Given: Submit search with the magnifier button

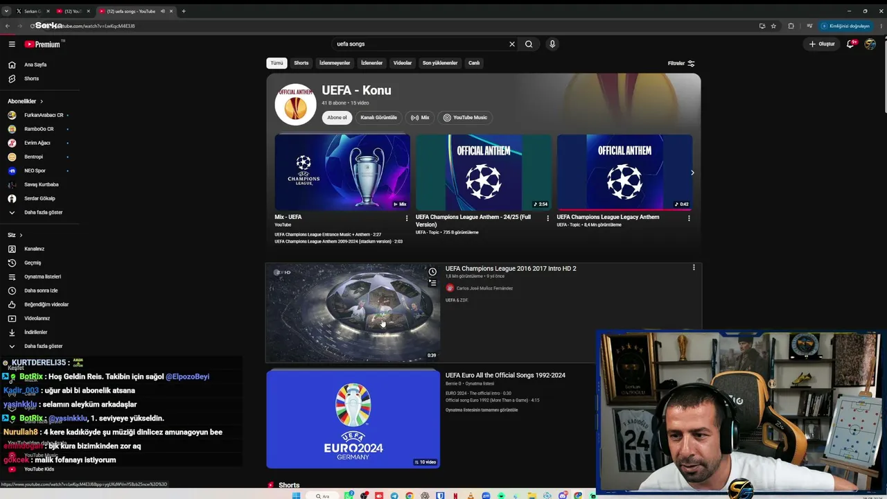Looking at the screenshot, I should (x=529, y=44).
